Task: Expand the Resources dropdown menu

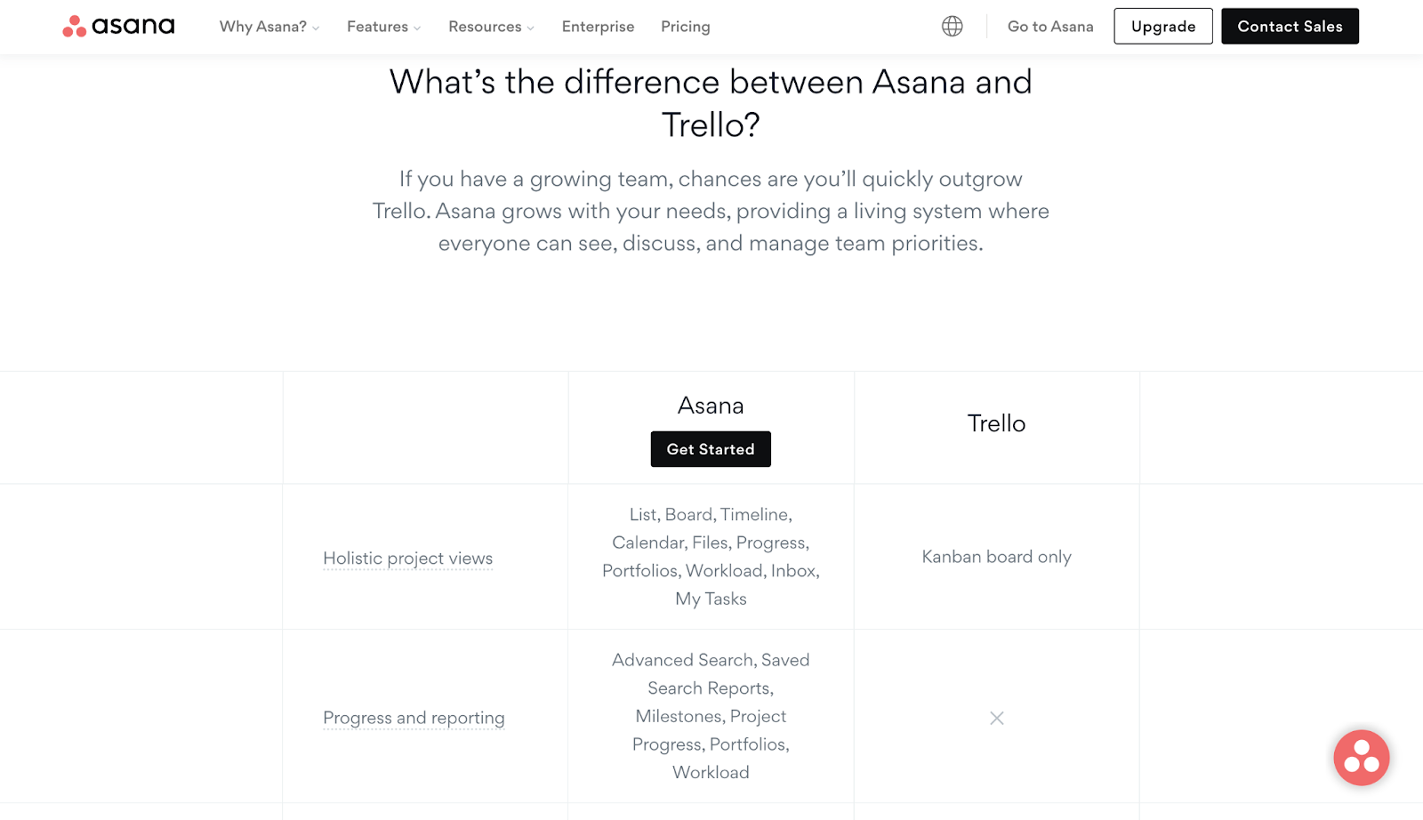Action: tap(491, 27)
